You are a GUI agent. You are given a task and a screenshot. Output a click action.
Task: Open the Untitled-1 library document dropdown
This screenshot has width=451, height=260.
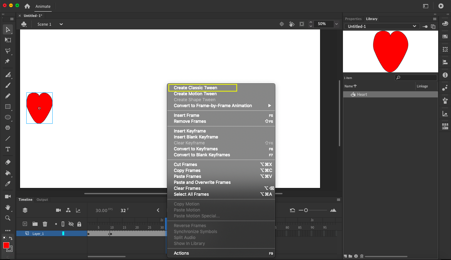pos(414,26)
